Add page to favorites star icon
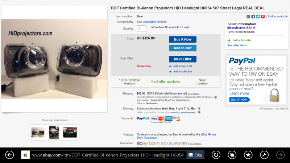The image size is (290, 163). 248,155
